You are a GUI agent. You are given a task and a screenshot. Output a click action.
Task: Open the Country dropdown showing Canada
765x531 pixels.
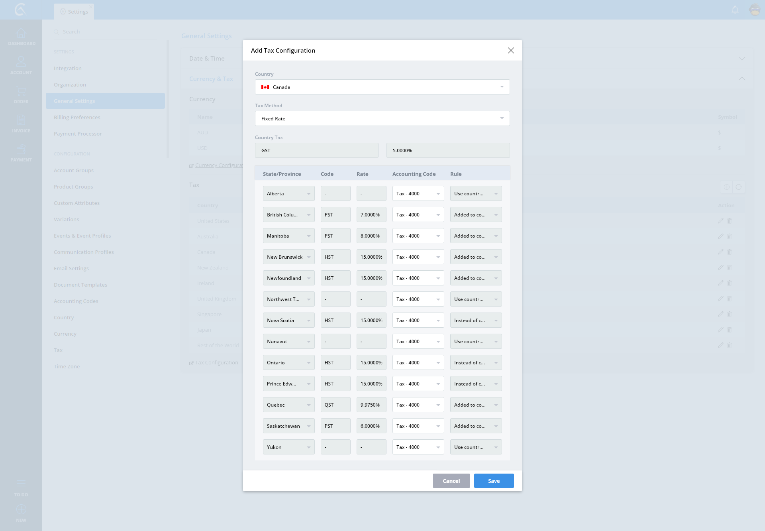[x=382, y=87]
